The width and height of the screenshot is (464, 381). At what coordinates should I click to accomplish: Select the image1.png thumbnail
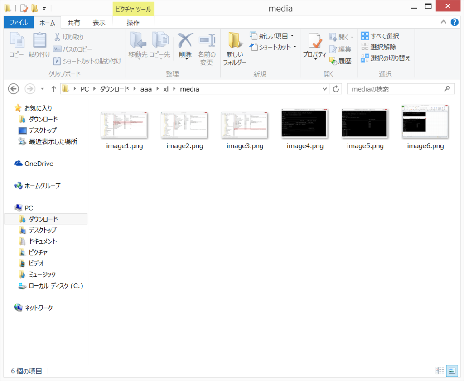click(x=124, y=125)
